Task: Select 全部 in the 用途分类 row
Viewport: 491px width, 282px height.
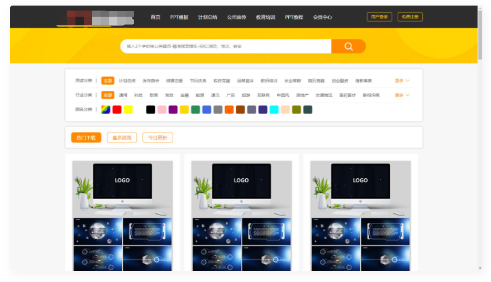Action: [107, 81]
